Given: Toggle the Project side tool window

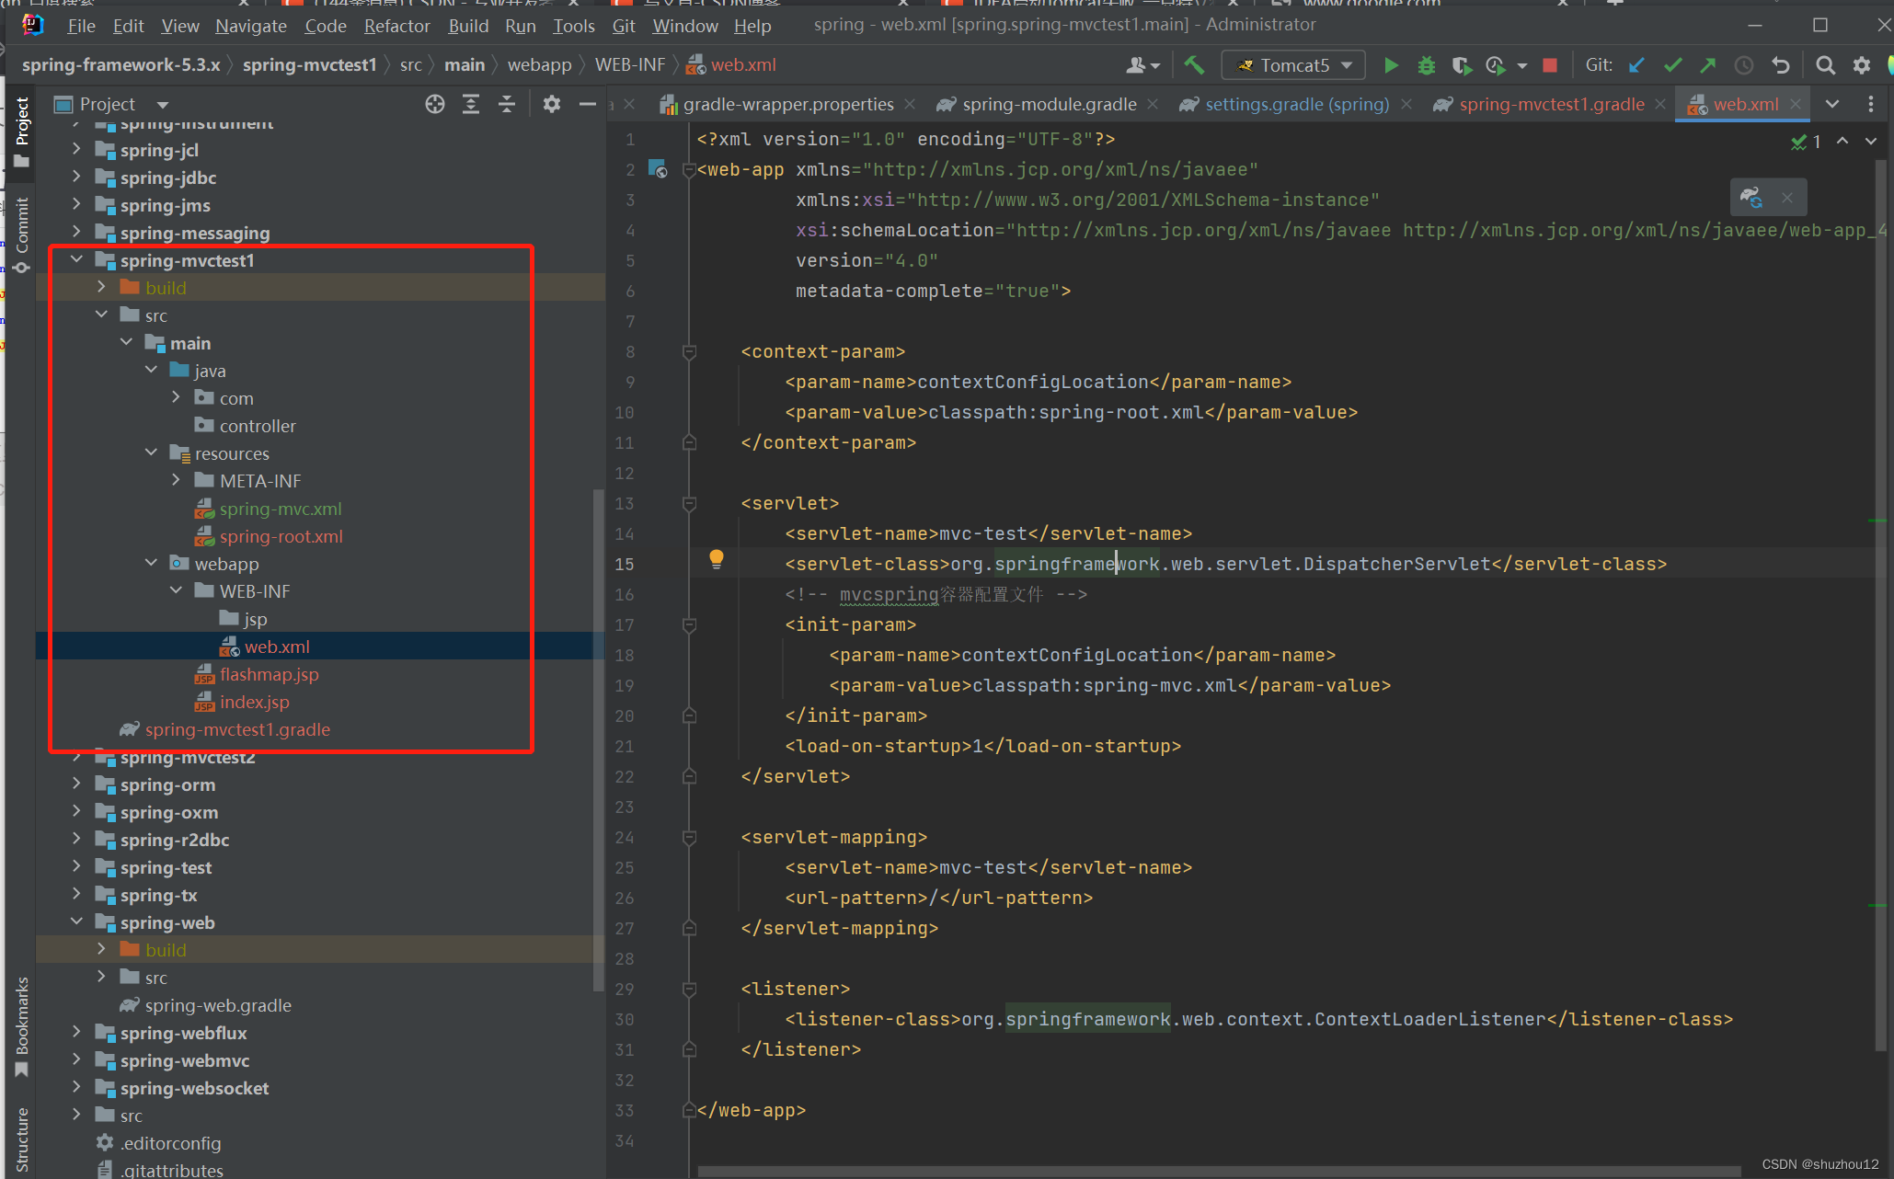Looking at the screenshot, I should (22, 132).
